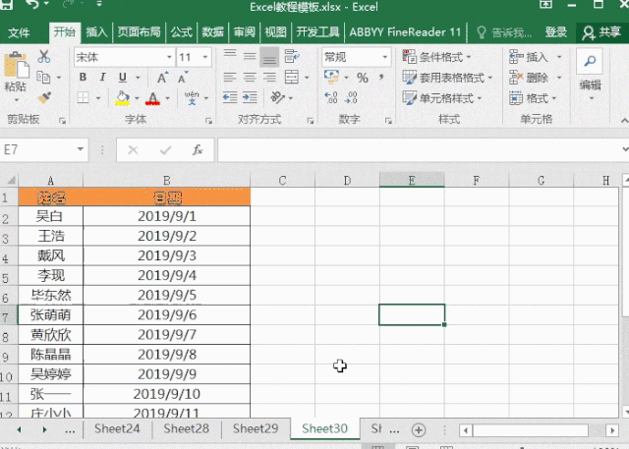
Task: Apply Comma style
Action: (x=381, y=77)
